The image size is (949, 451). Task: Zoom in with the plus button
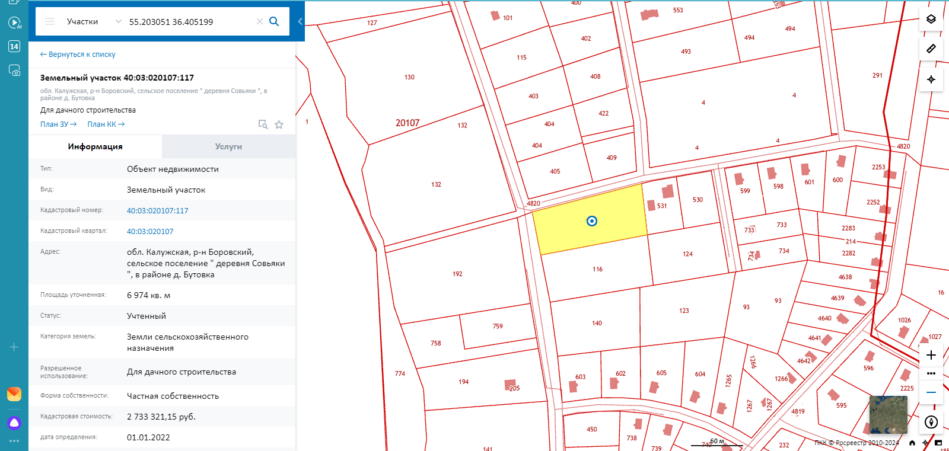click(931, 355)
